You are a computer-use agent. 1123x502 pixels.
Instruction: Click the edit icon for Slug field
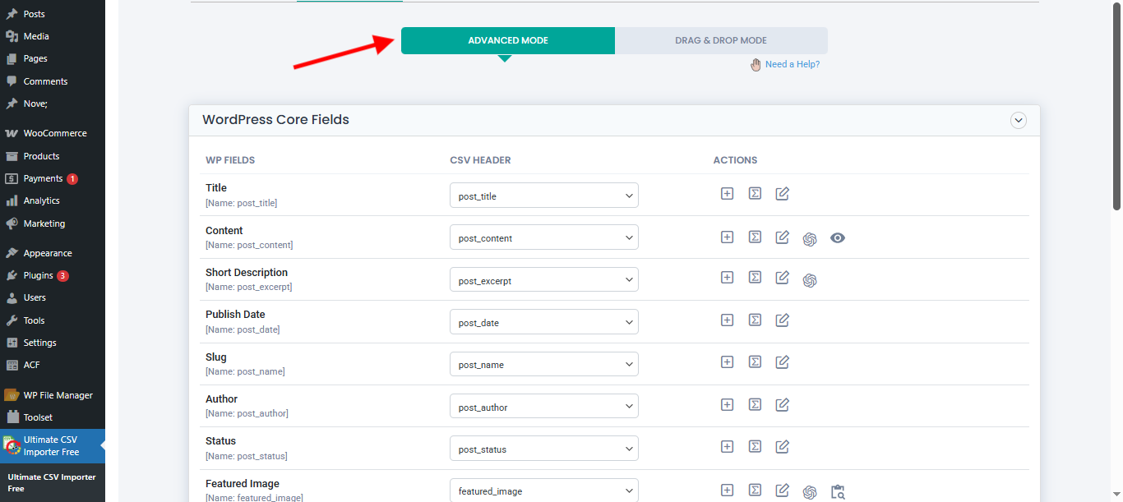(x=782, y=362)
